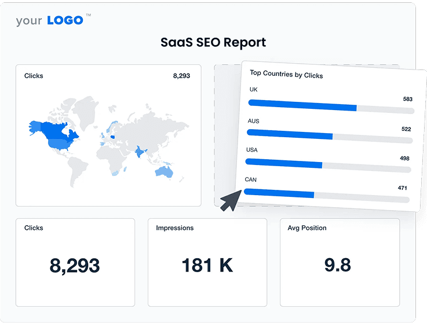This screenshot has height=323, width=427.
Task: Click the 8,293 total in map widget
Action: [181, 76]
